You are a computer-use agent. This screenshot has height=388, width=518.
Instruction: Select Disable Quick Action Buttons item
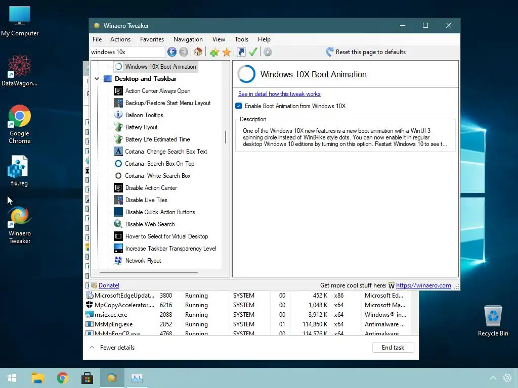[x=154, y=212]
